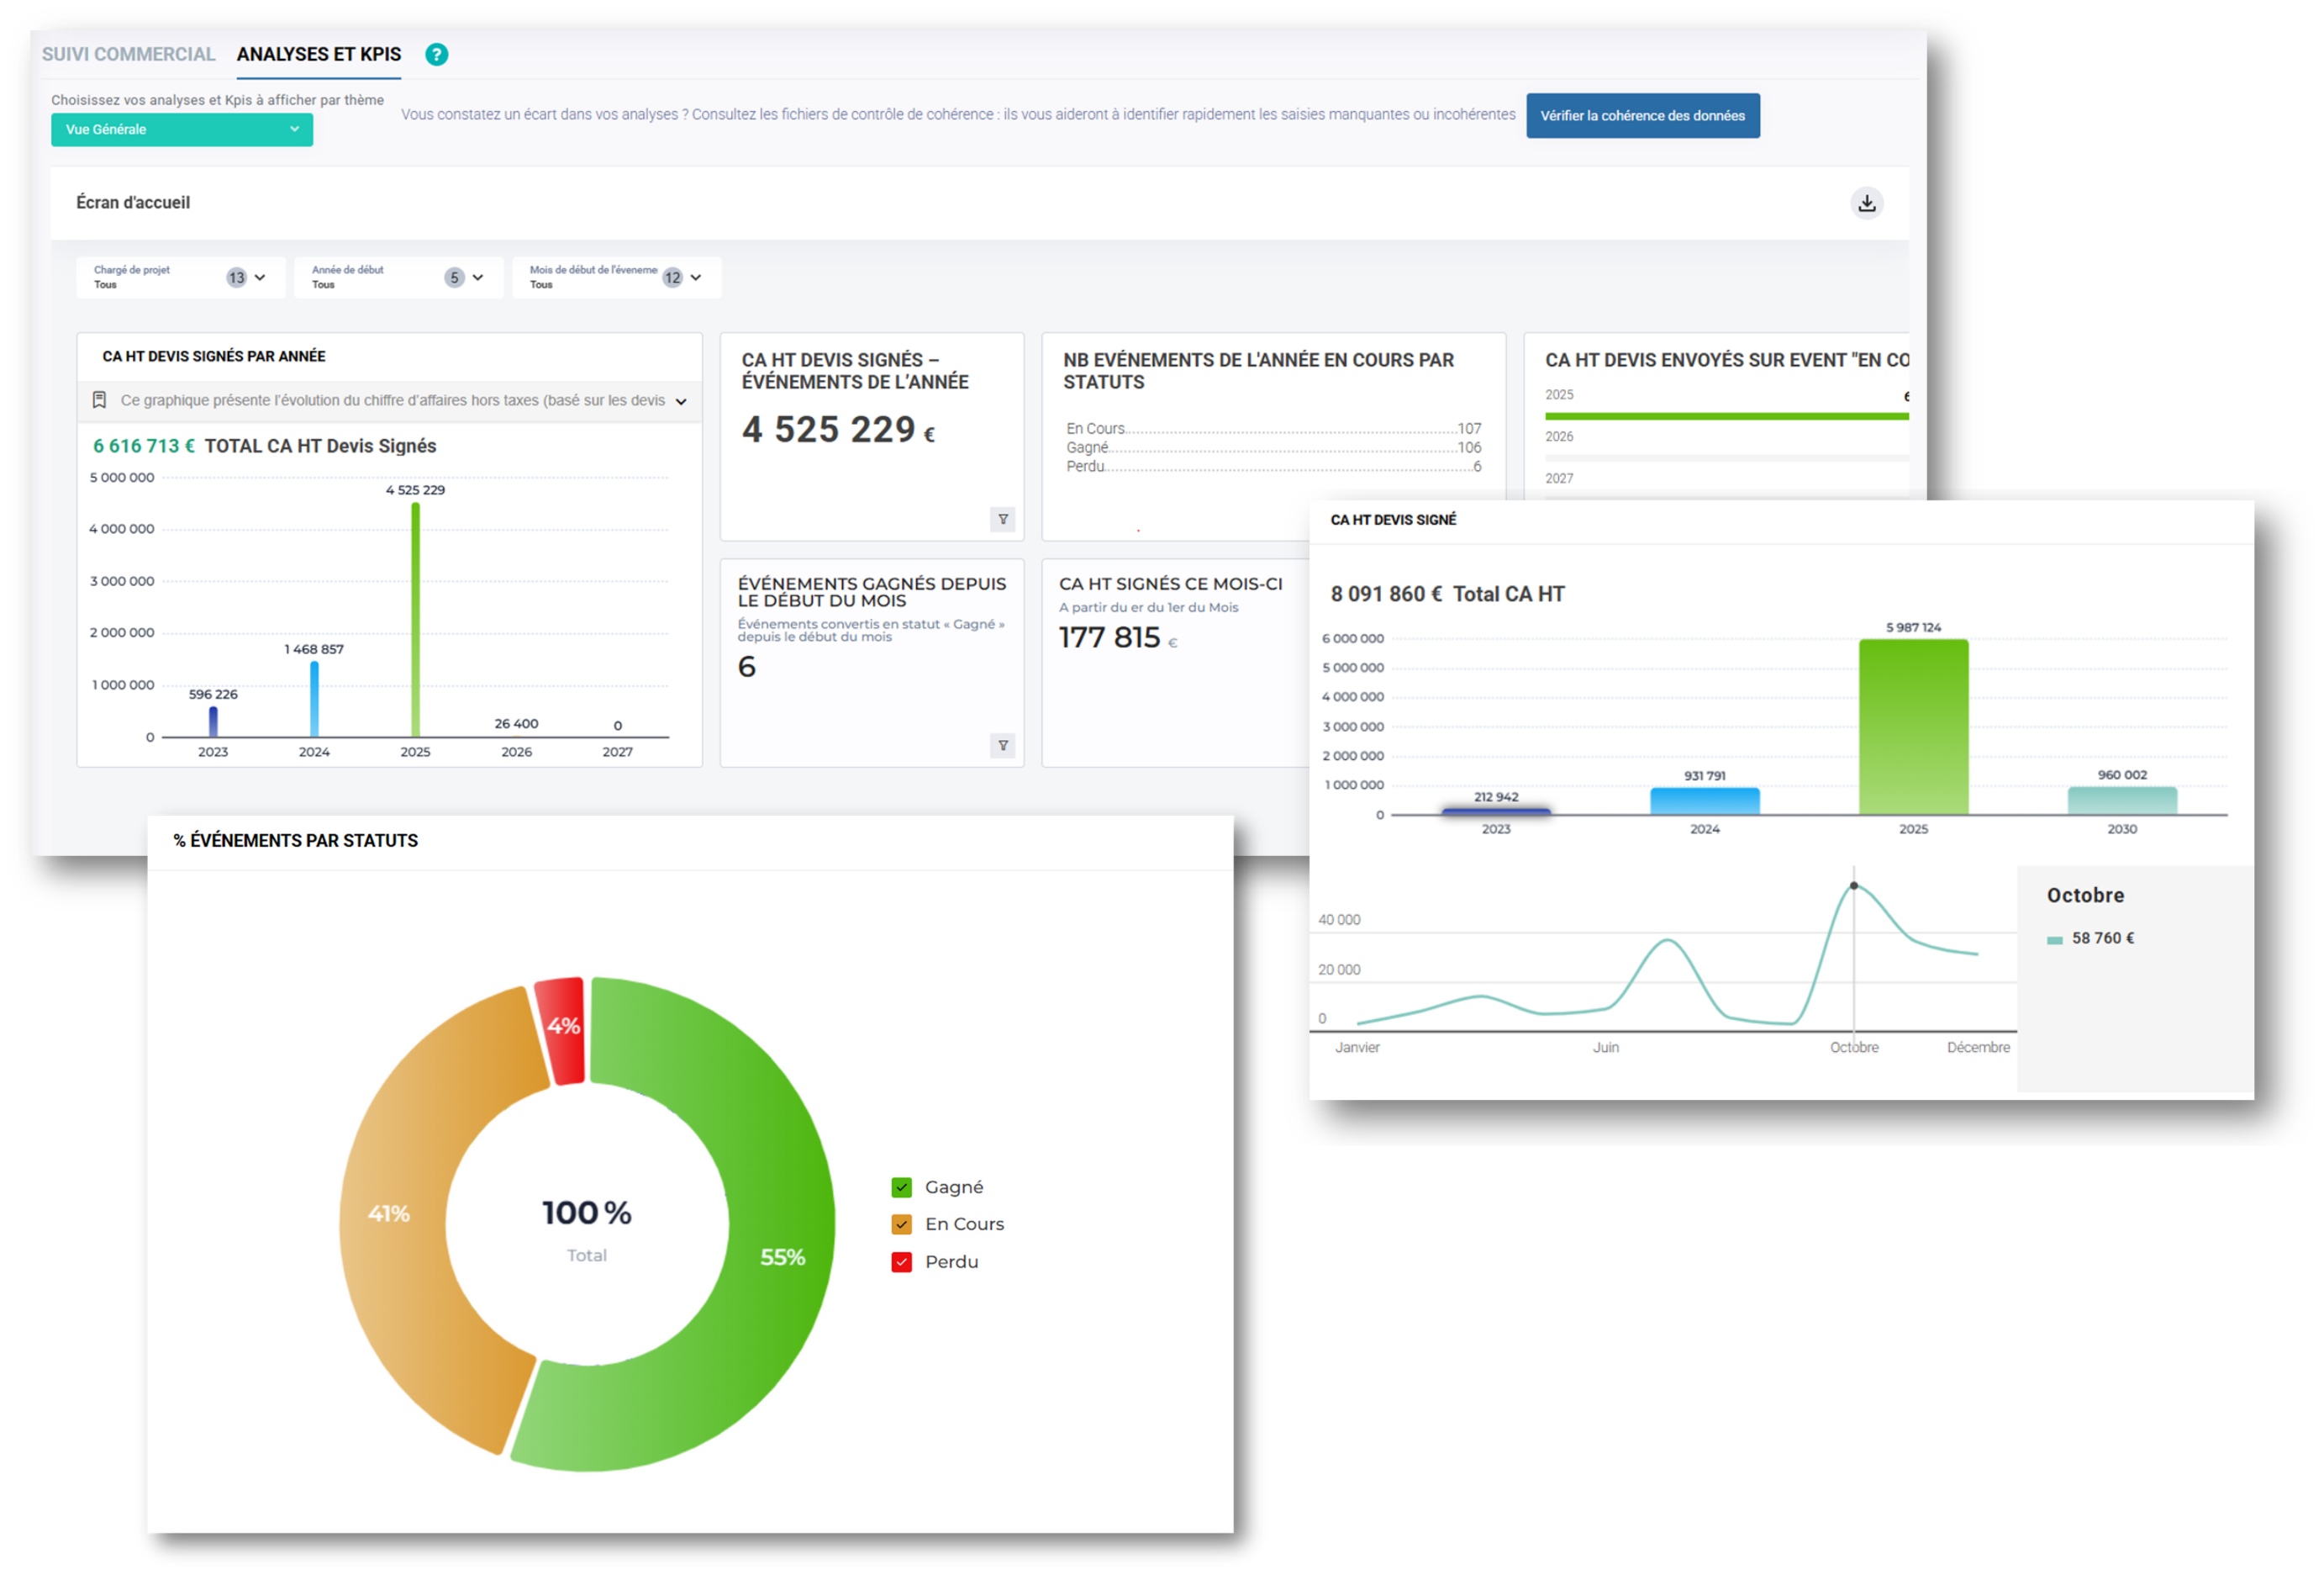This screenshot has width=2324, height=1575.
Task: Expand the chart description chevron
Action: [x=681, y=401]
